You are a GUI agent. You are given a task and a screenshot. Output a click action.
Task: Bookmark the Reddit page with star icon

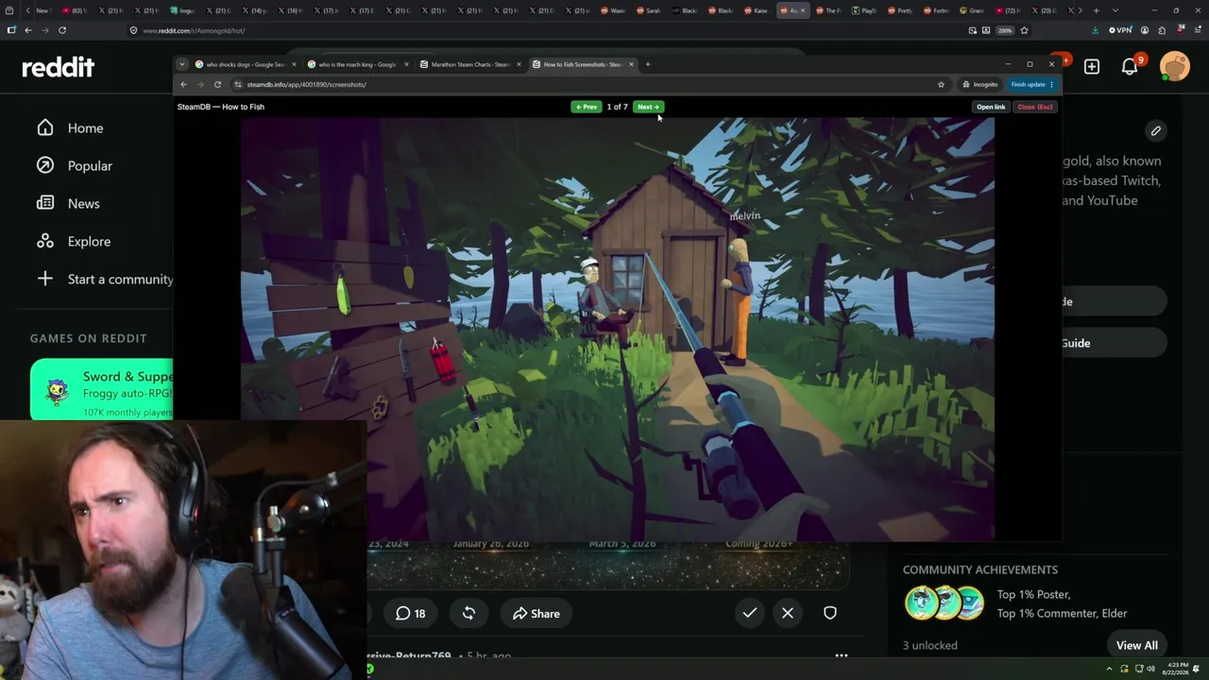pos(1024,30)
